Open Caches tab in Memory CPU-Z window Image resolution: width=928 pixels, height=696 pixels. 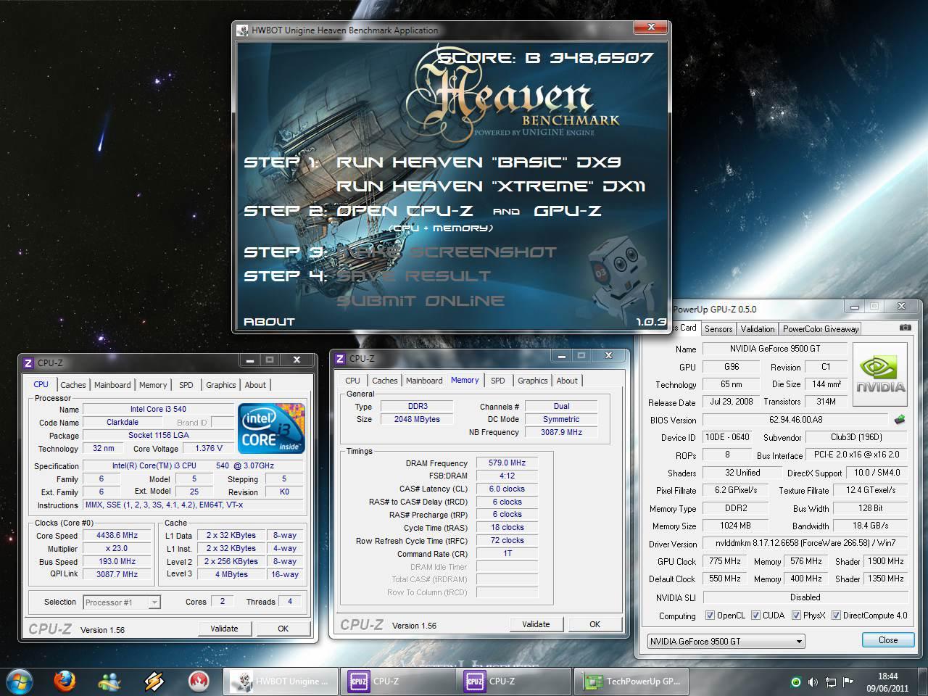(384, 381)
